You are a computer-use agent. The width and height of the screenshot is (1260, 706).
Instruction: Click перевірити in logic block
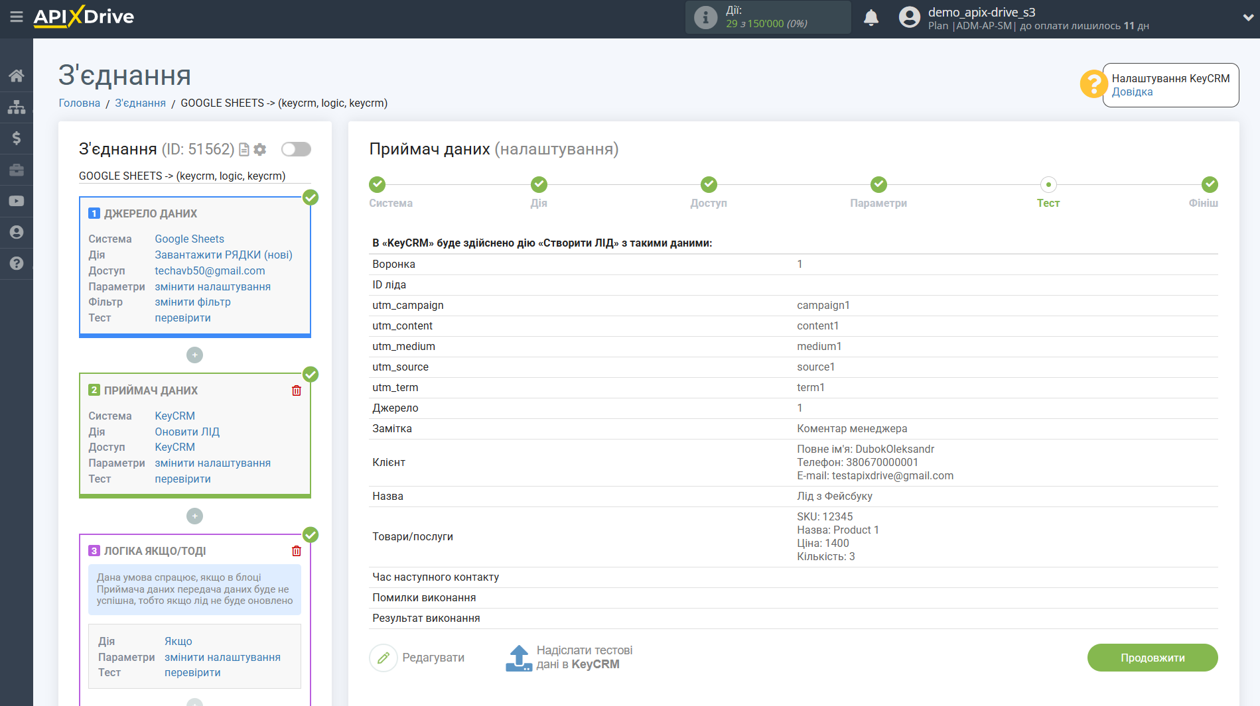192,672
